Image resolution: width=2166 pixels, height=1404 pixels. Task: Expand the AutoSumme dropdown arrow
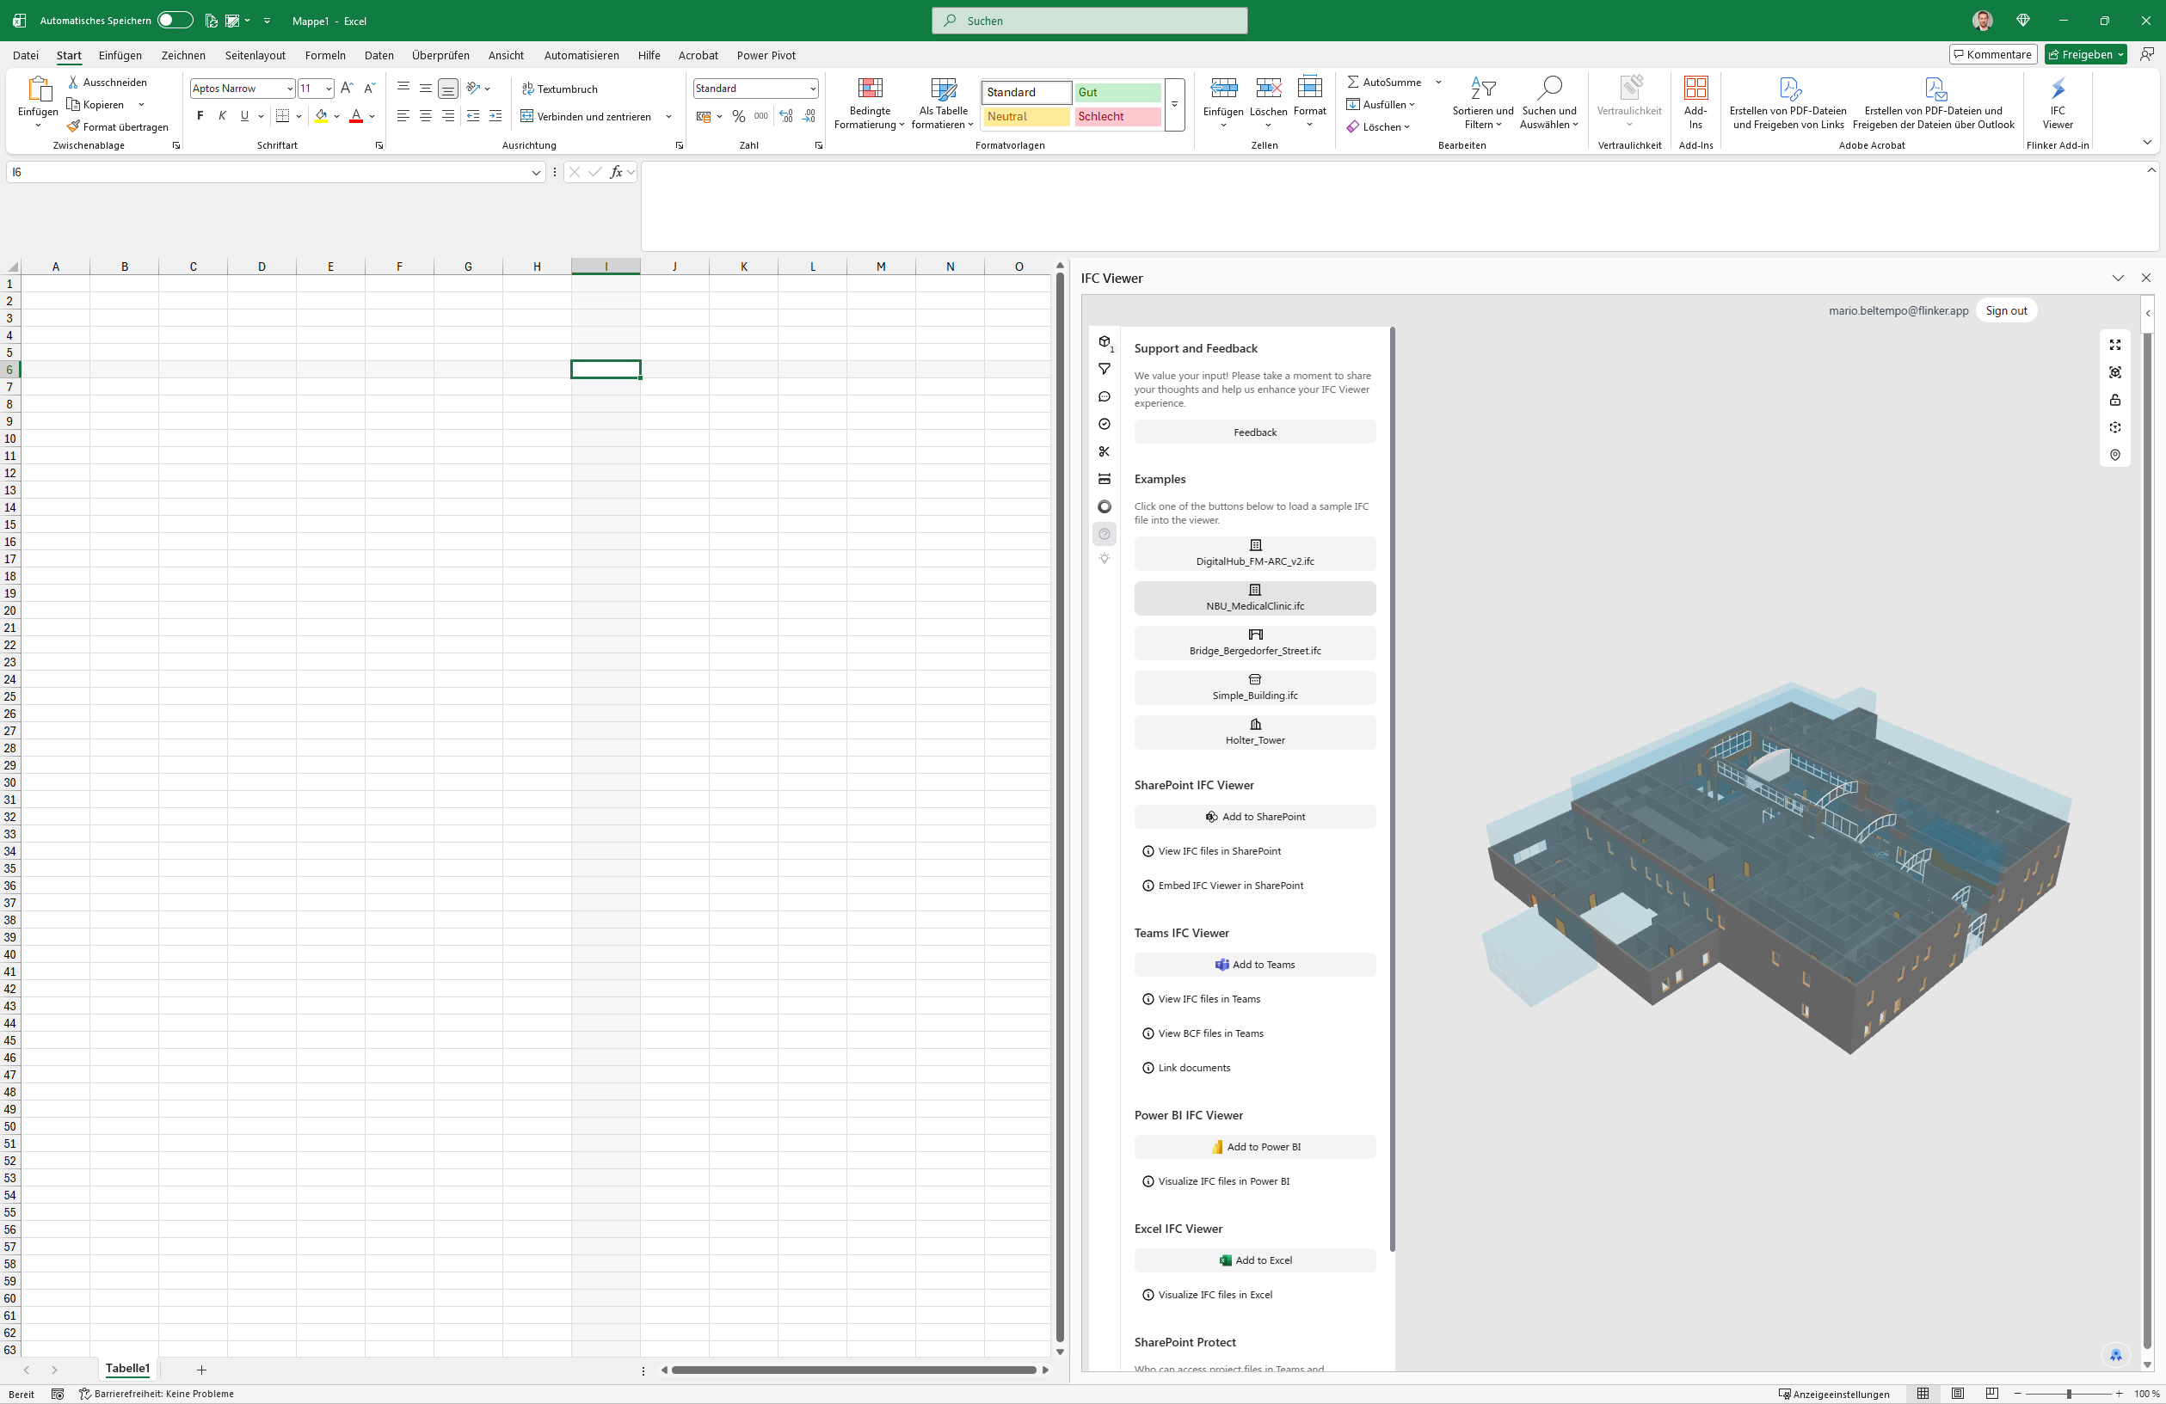1438,82
